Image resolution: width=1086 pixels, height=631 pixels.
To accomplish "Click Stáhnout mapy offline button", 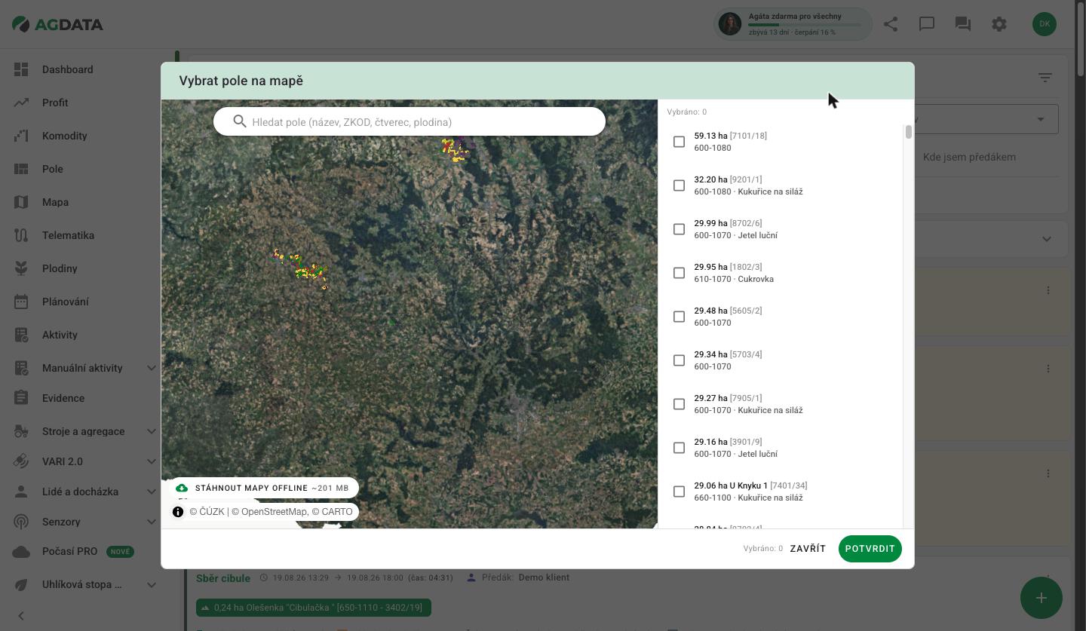I will (262, 488).
